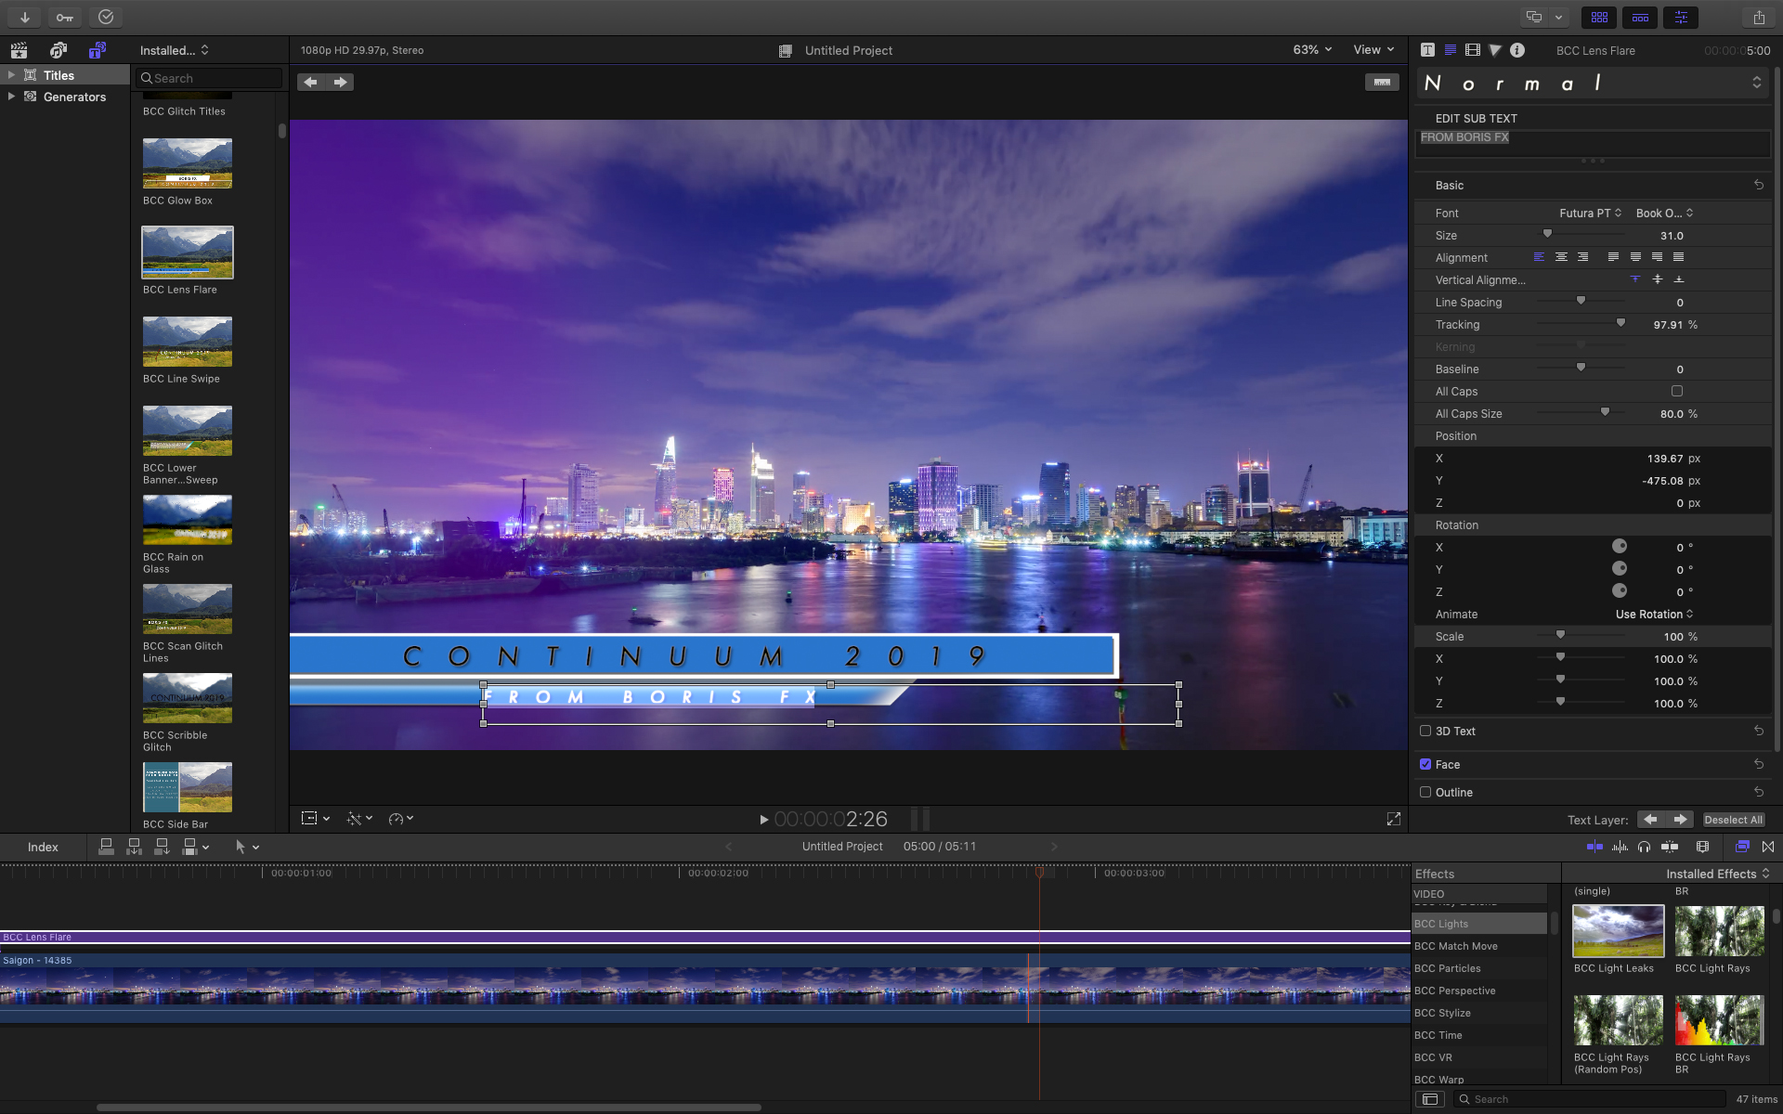
Task: Select the Titles and Generators sidebar icon
Action: point(97,50)
